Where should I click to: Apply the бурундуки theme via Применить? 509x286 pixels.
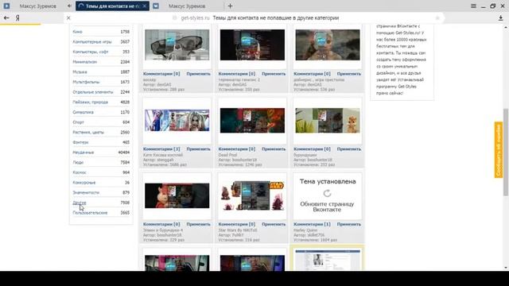349,149
